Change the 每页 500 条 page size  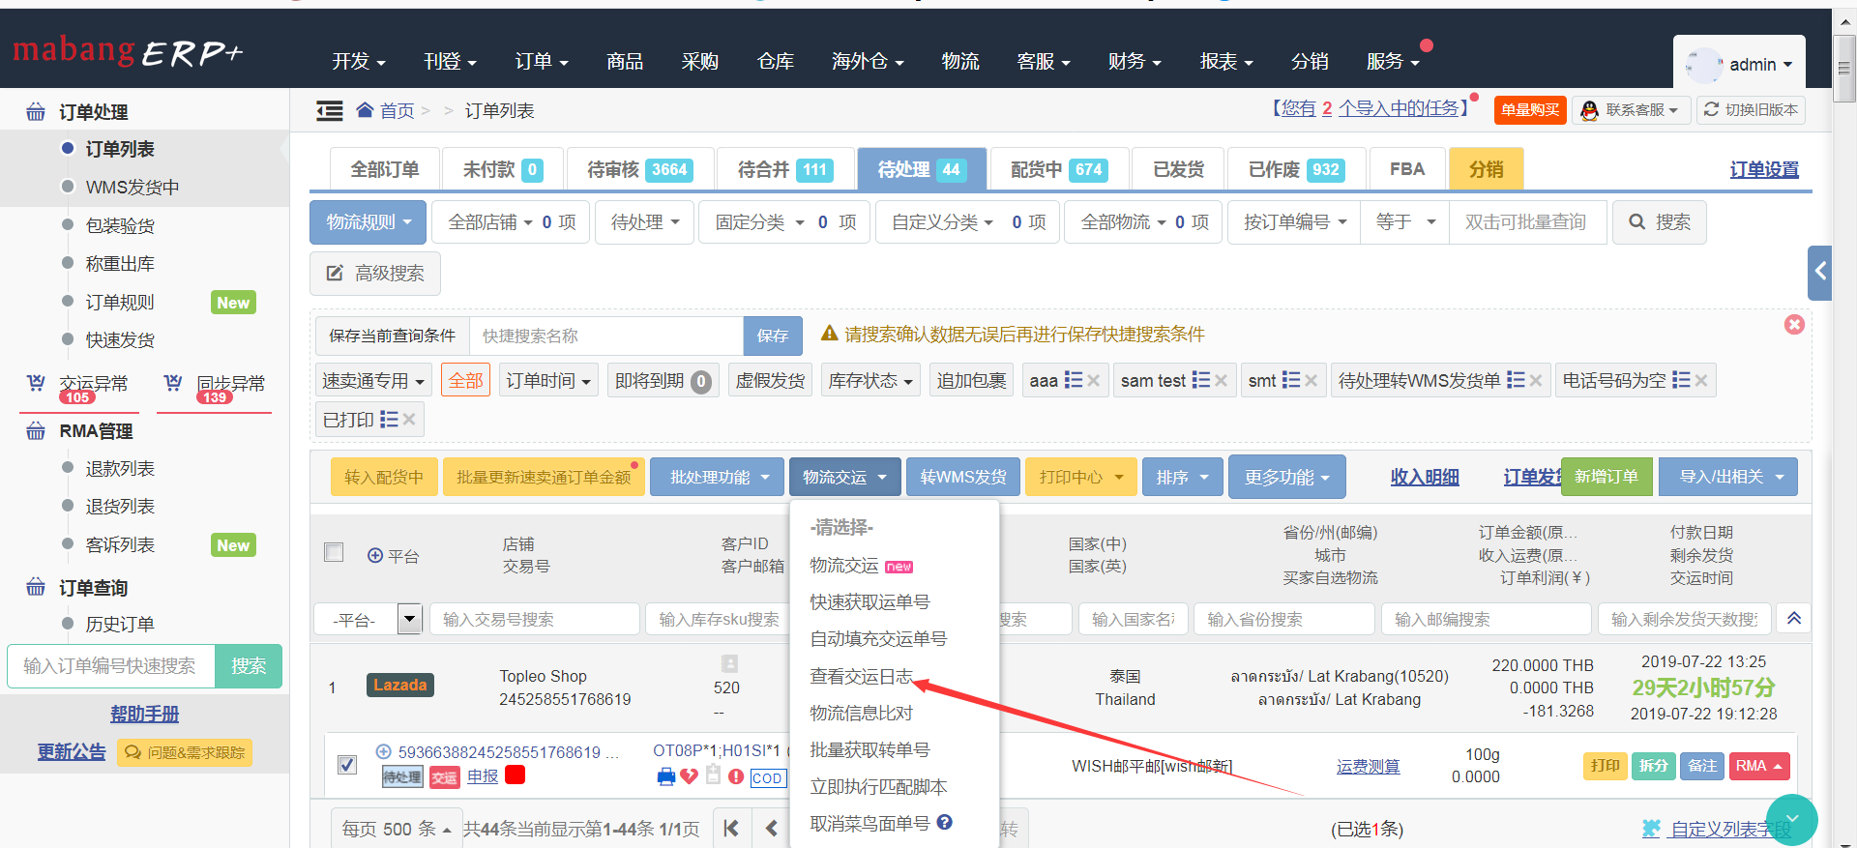(x=396, y=829)
